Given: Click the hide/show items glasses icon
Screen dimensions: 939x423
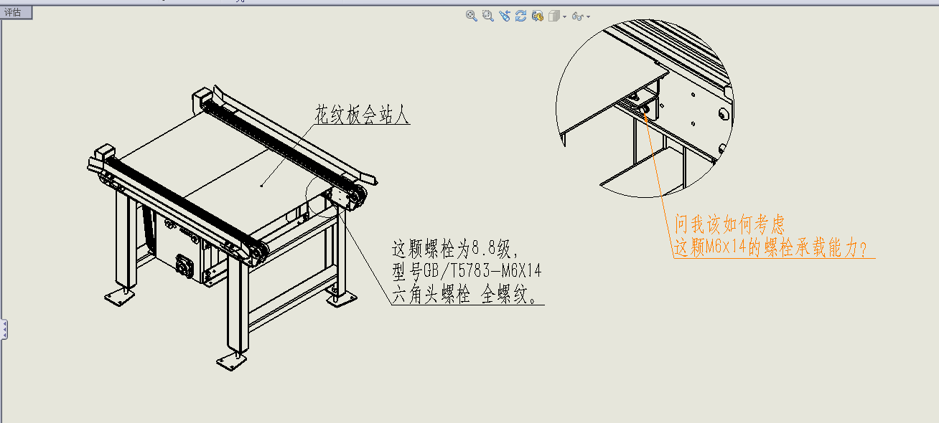Looking at the screenshot, I should pos(578,16).
